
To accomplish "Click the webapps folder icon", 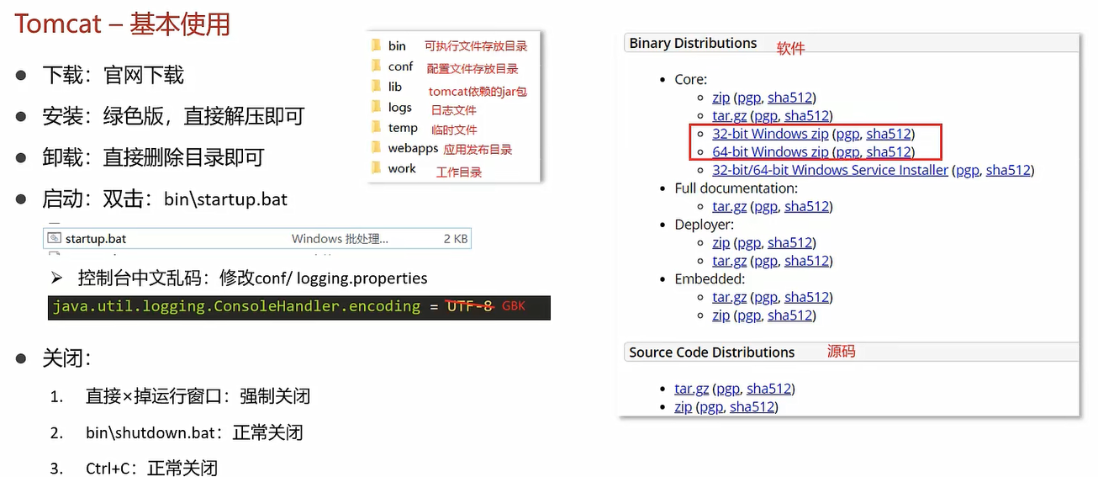I will (376, 148).
